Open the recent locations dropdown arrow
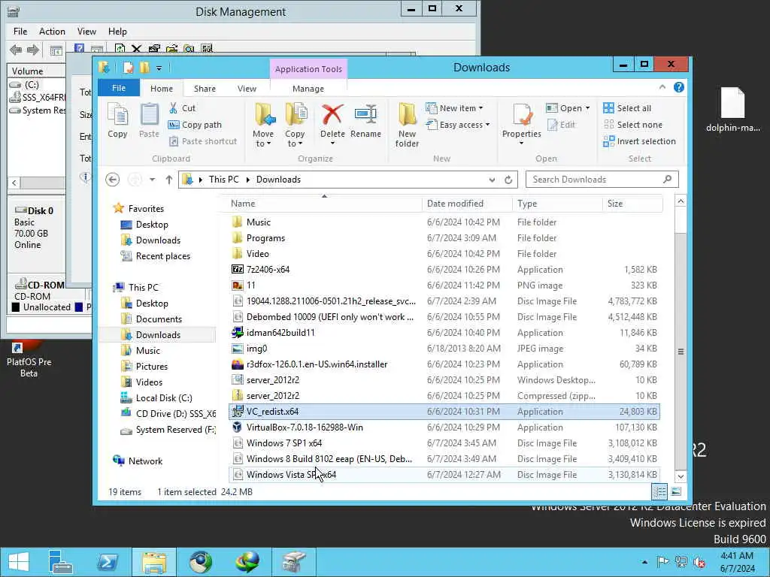 [x=152, y=180]
